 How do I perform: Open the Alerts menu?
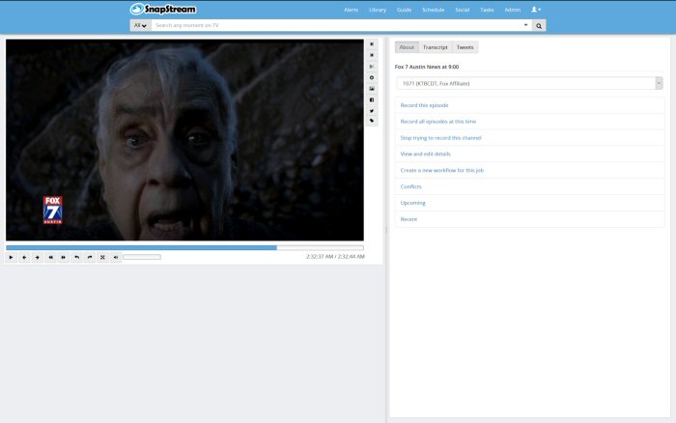tap(351, 10)
